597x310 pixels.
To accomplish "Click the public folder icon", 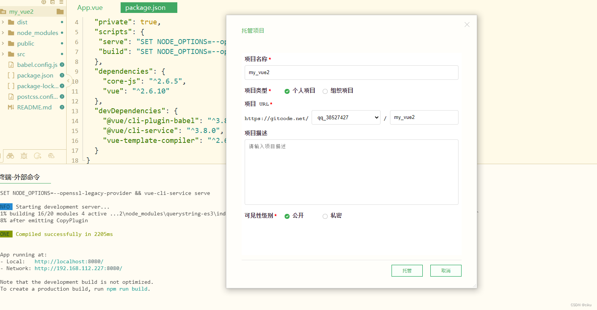I will tap(11, 43).
